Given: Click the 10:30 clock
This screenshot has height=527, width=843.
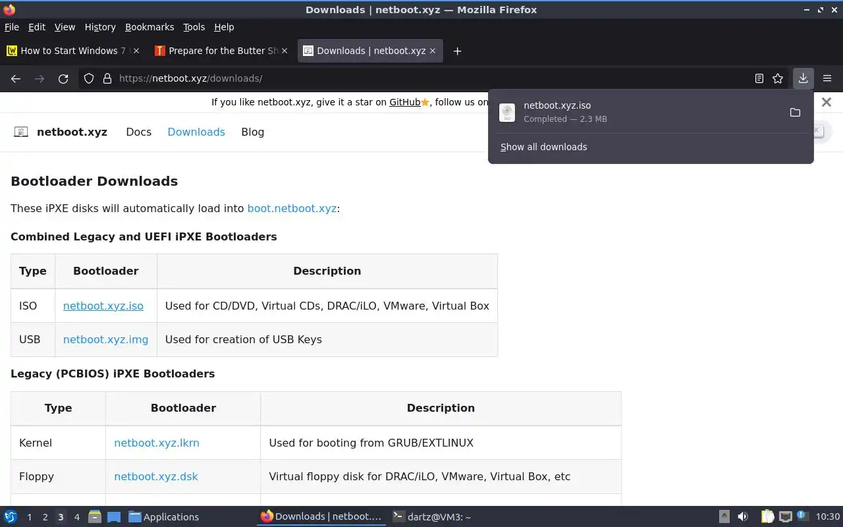Looking at the screenshot, I should 828,516.
